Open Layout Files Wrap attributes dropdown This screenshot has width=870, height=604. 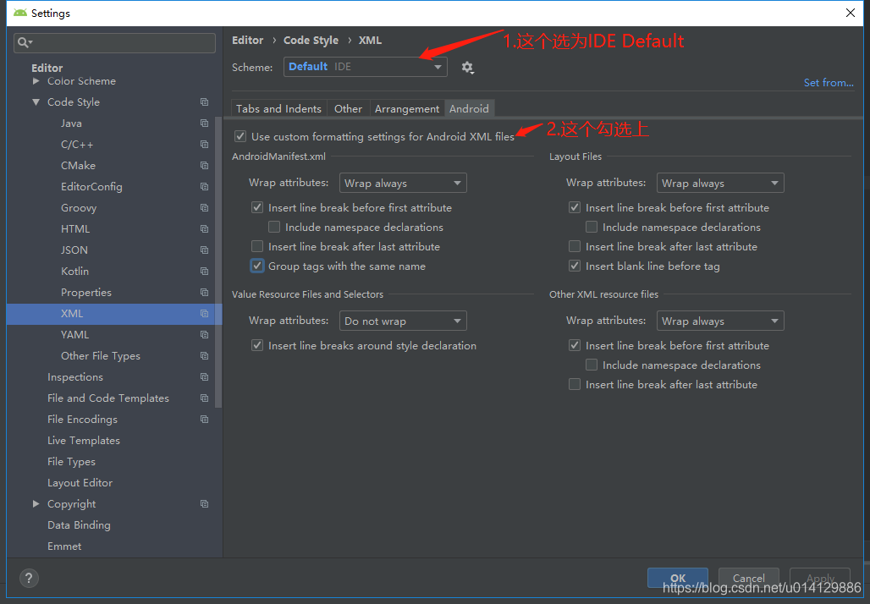coord(720,183)
